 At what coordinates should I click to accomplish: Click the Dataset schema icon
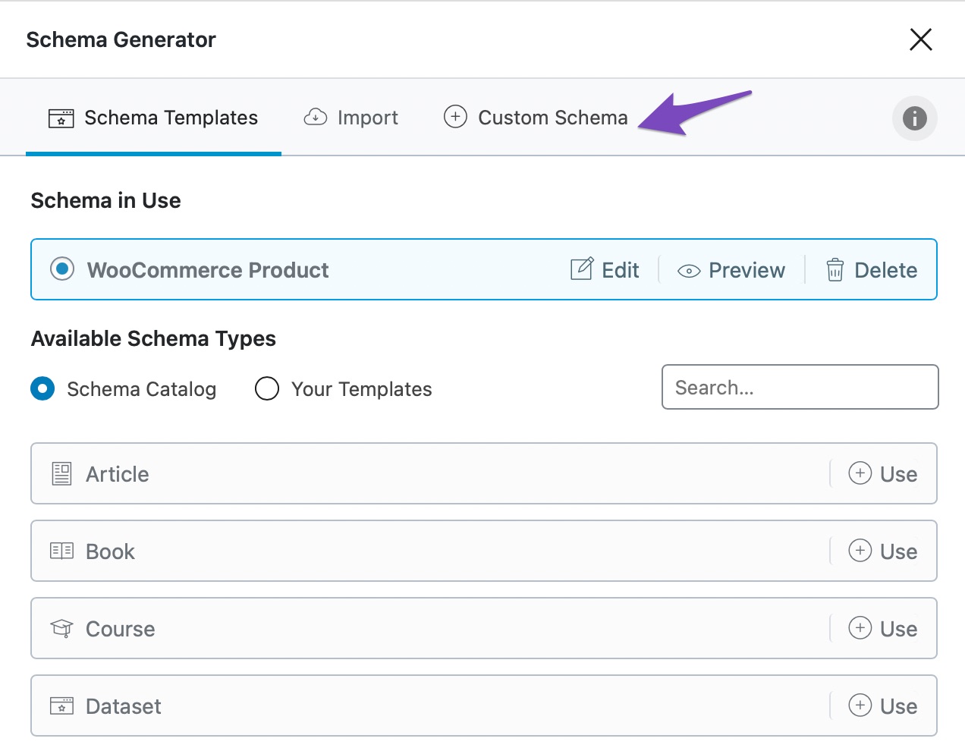[61, 706]
